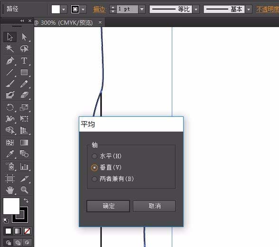The width and height of the screenshot is (279, 247).
Task: Choose the Magic Wand tool
Action: [x=10, y=48]
